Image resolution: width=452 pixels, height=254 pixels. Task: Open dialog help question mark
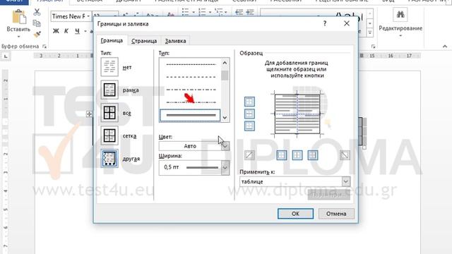coord(325,23)
